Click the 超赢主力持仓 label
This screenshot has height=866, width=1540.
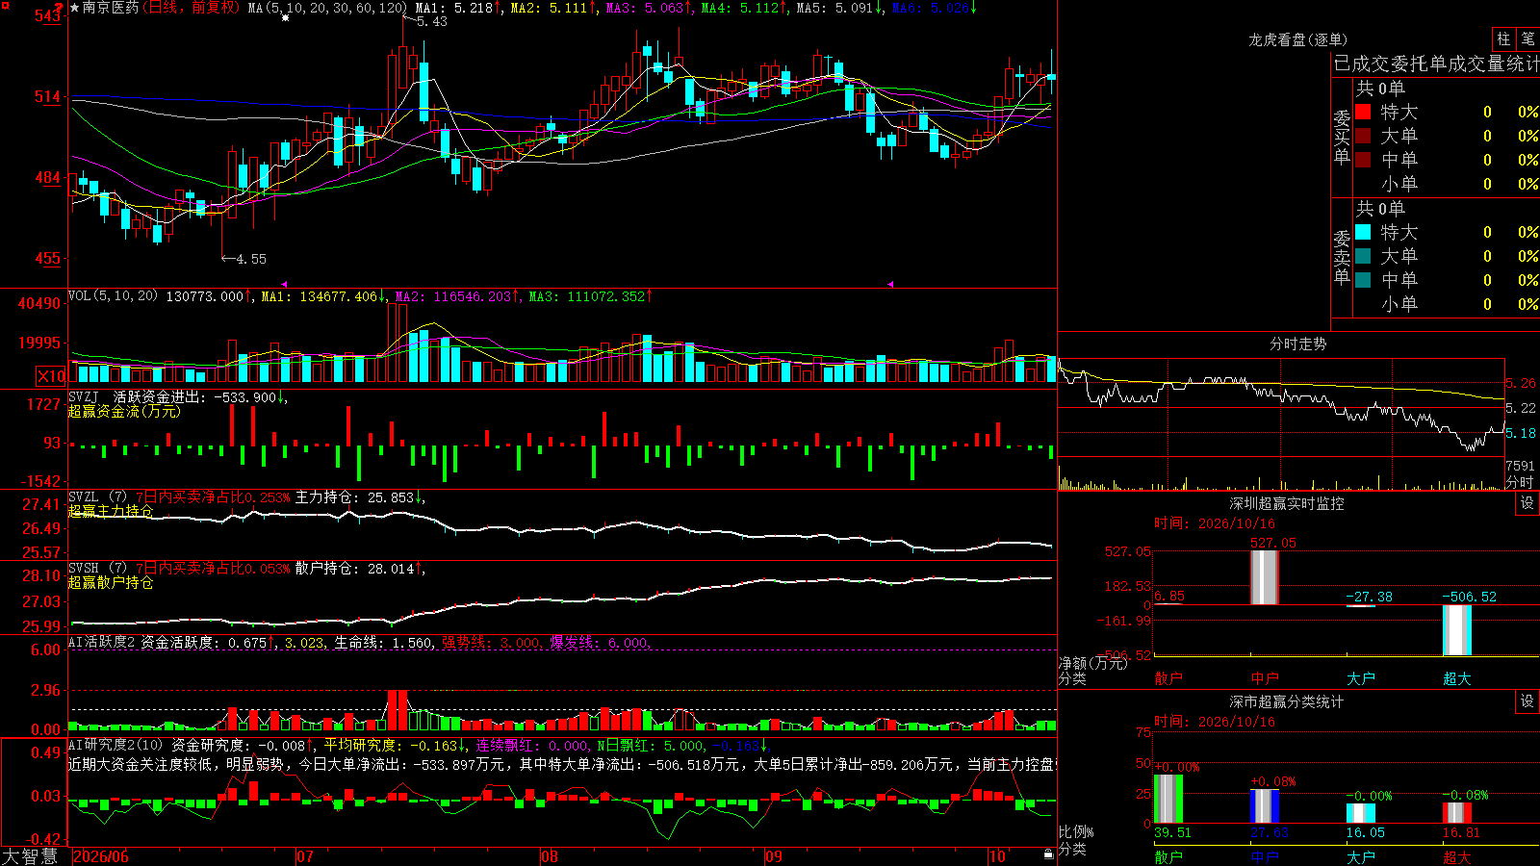pos(111,511)
